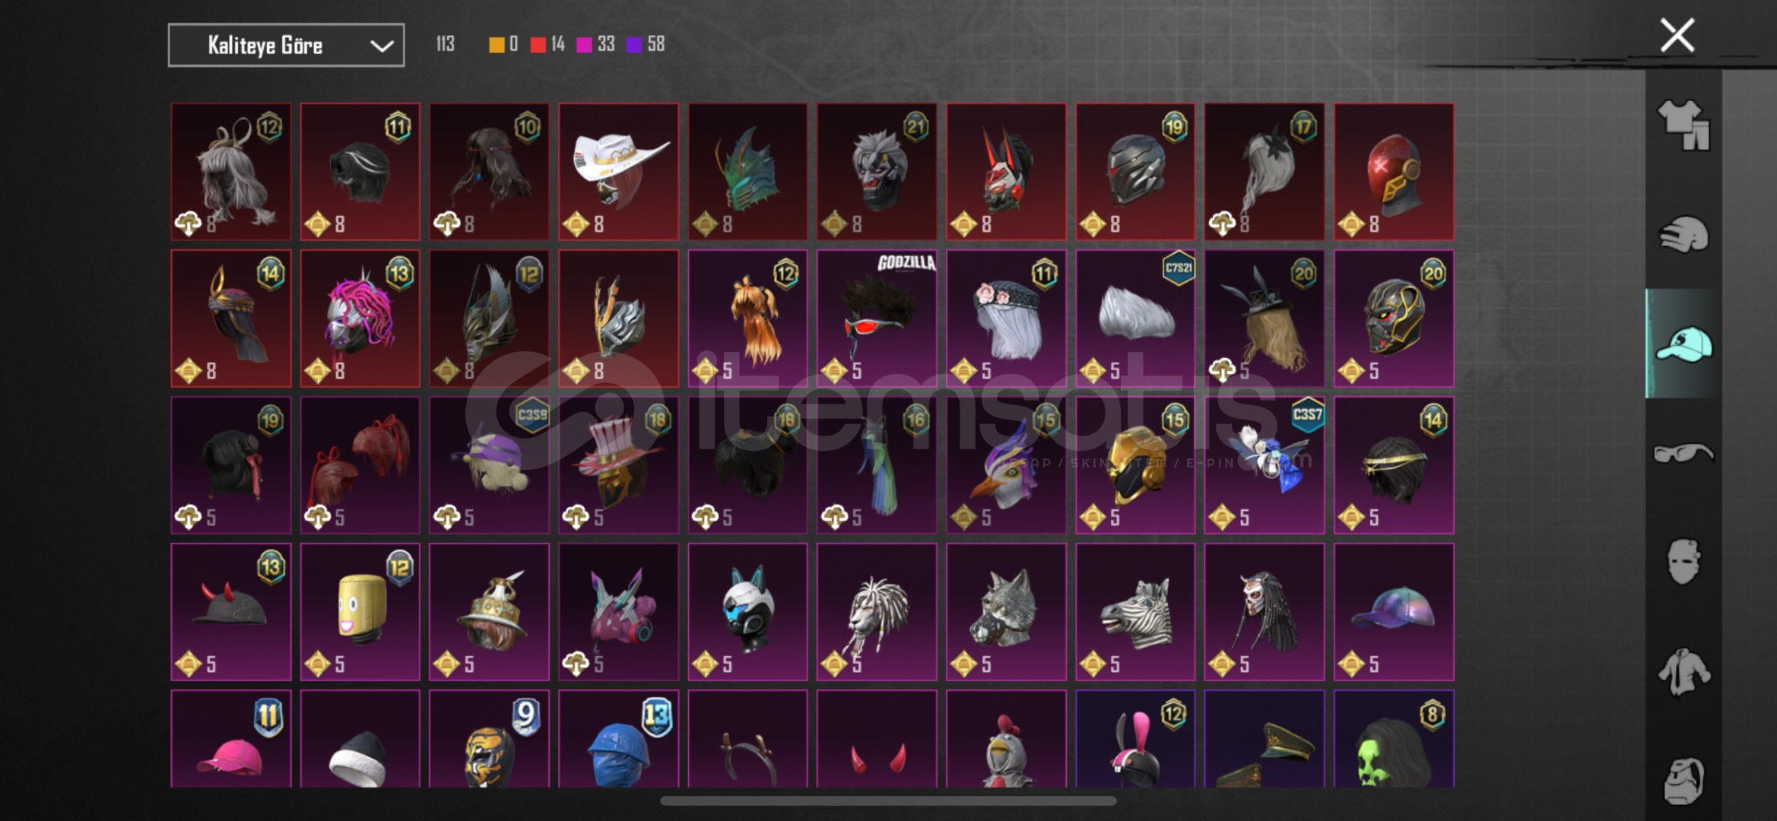The height and width of the screenshot is (821, 1777).
Task: Select the glasses category in sidebar
Action: [1683, 453]
